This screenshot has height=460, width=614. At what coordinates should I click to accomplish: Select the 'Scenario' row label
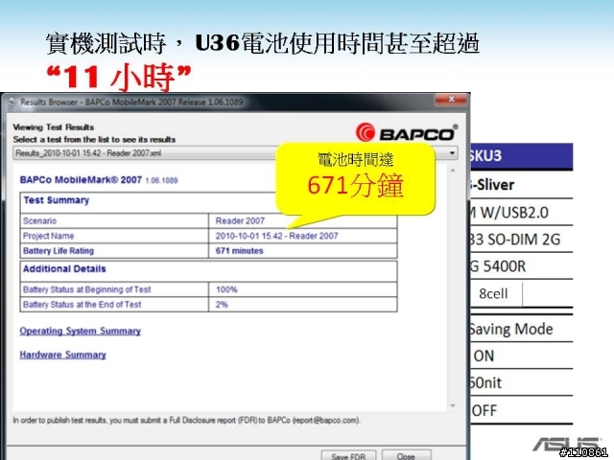[x=39, y=221]
